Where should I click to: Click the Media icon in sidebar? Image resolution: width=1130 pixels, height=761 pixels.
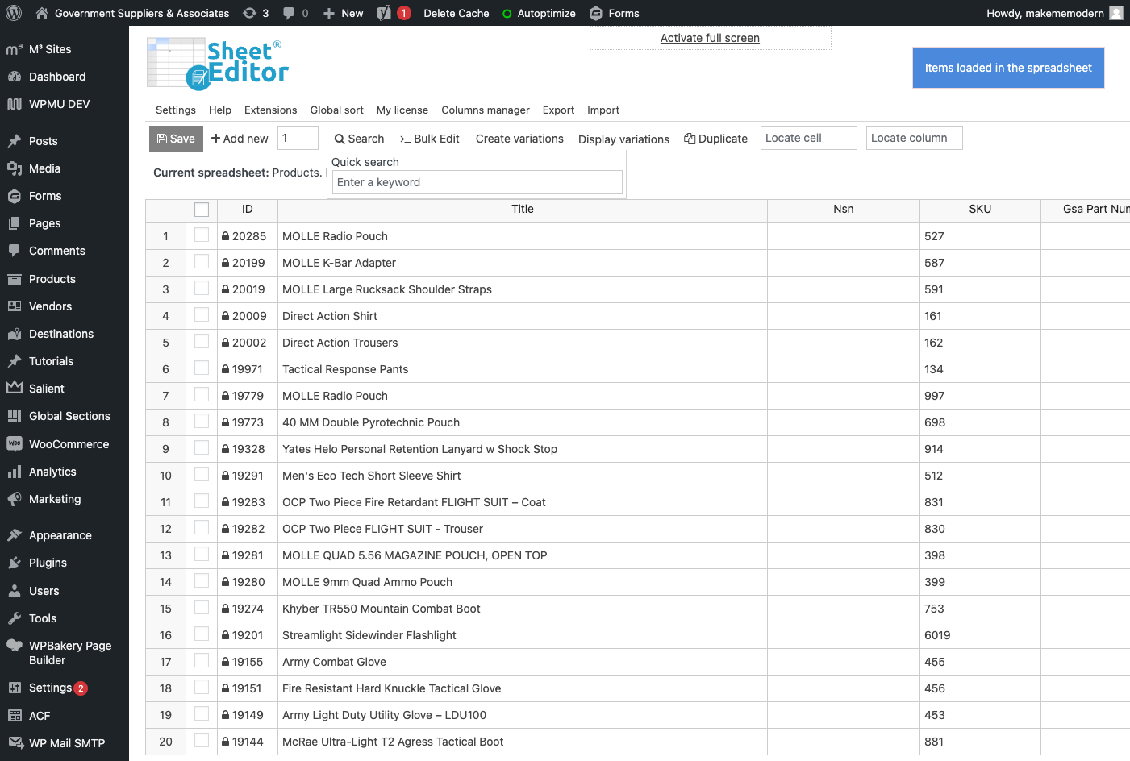click(x=15, y=168)
